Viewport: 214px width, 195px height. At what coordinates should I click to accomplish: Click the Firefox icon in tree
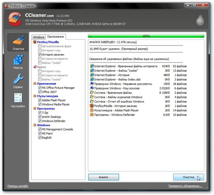35,42
